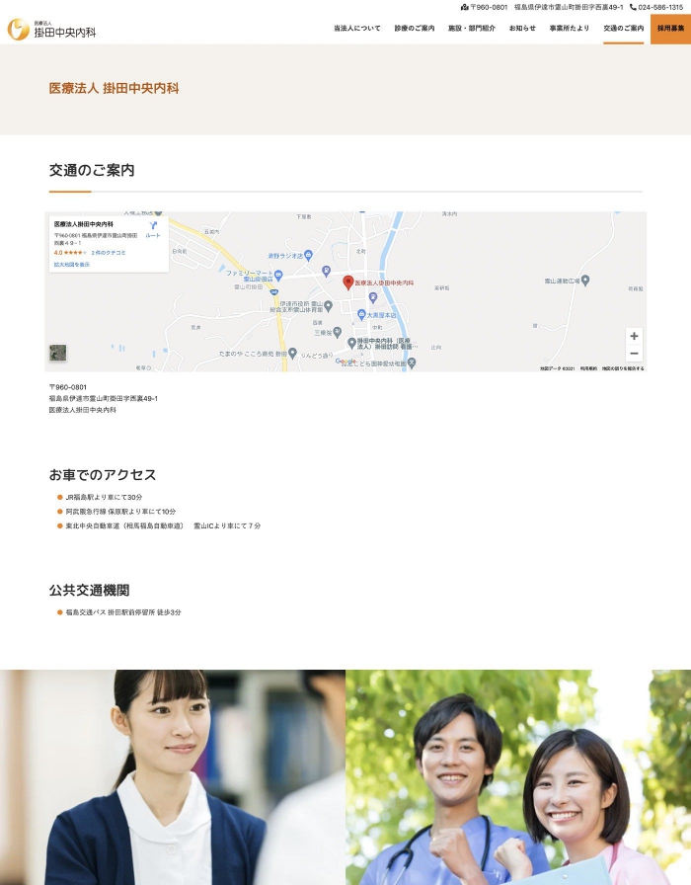
Task: Zoom in the map with plus button
Action: (x=634, y=336)
